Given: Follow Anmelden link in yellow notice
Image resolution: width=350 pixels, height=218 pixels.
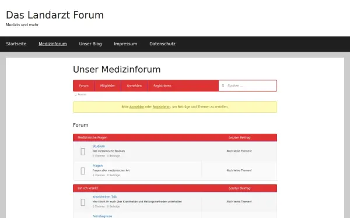Looking at the screenshot, I should tap(137, 107).
